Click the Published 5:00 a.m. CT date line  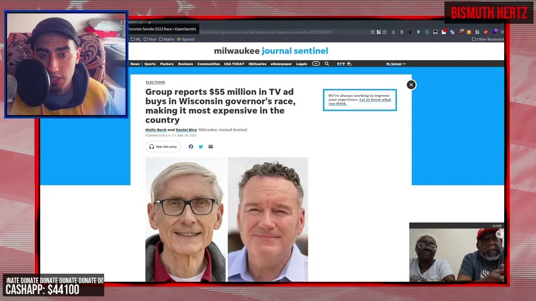[171, 135]
